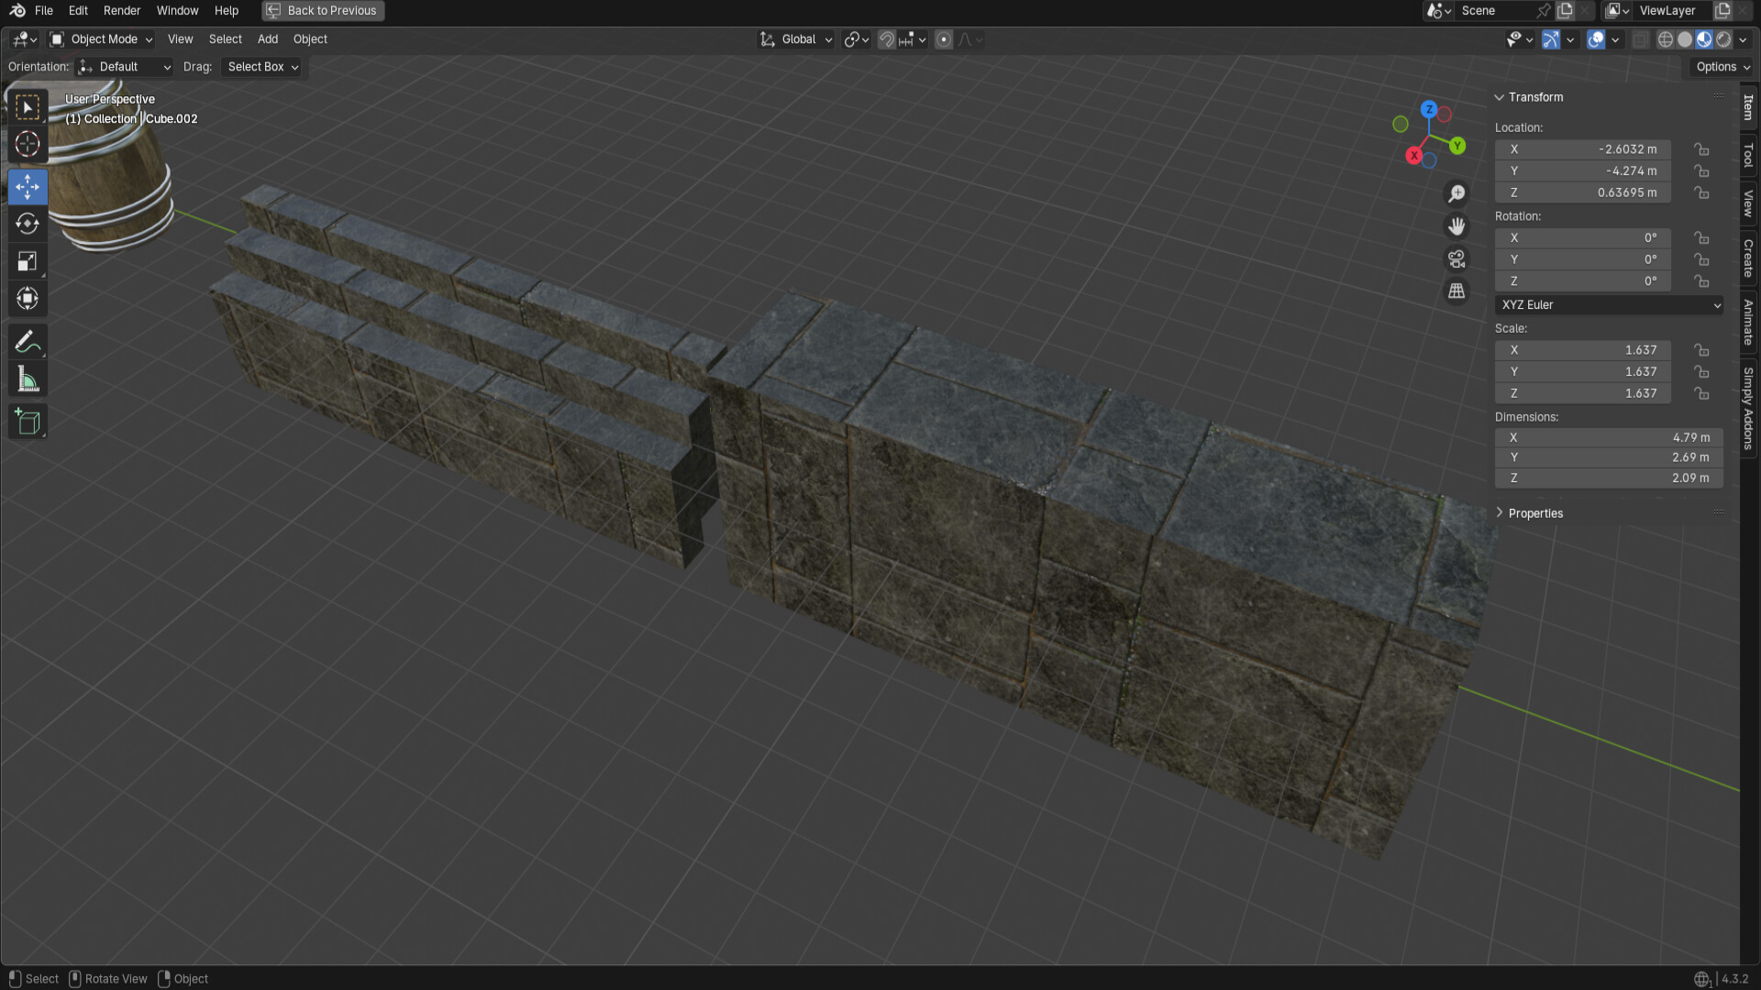Toggle camera view with camera icon
The image size is (1761, 990).
click(x=1456, y=258)
